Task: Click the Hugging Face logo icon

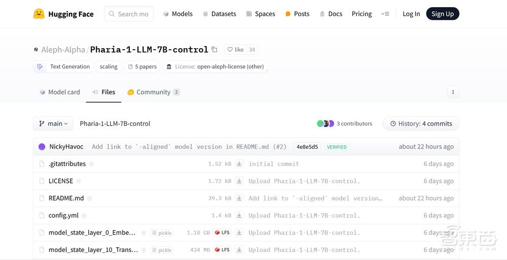Action: (39, 14)
